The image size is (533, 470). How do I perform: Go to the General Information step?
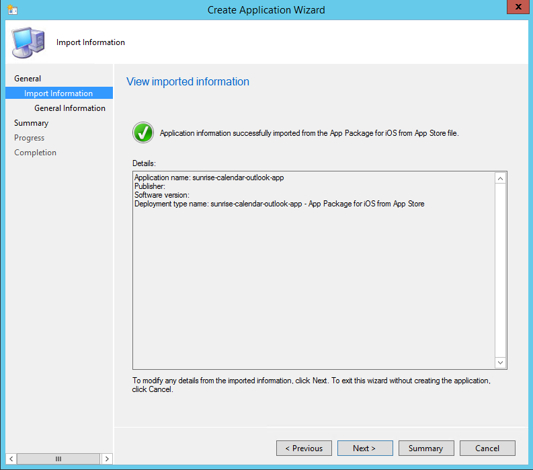(x=70, y=108)
